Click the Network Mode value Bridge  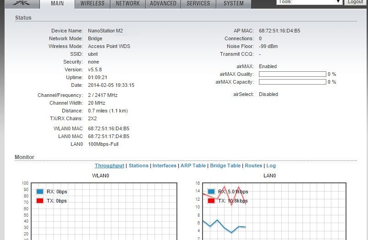(x=95, y=38)
